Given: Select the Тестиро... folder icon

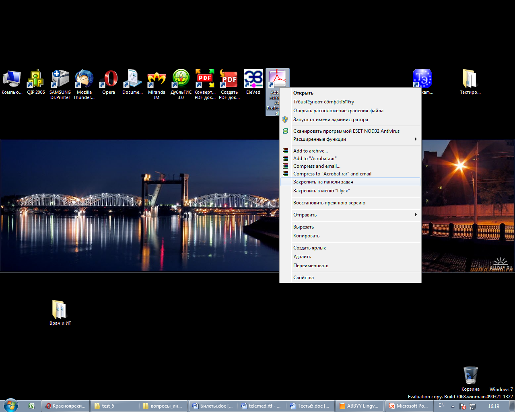Looking at the screenshot, I should point(470,82).
